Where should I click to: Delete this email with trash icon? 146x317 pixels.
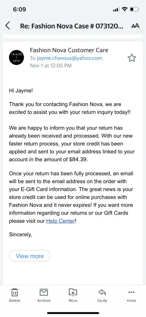point(15,295)
